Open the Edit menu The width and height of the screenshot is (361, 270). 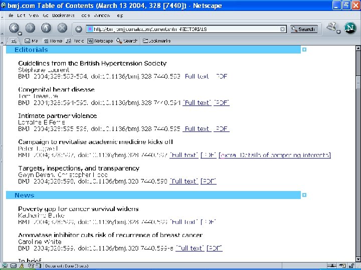coord(21,15)
